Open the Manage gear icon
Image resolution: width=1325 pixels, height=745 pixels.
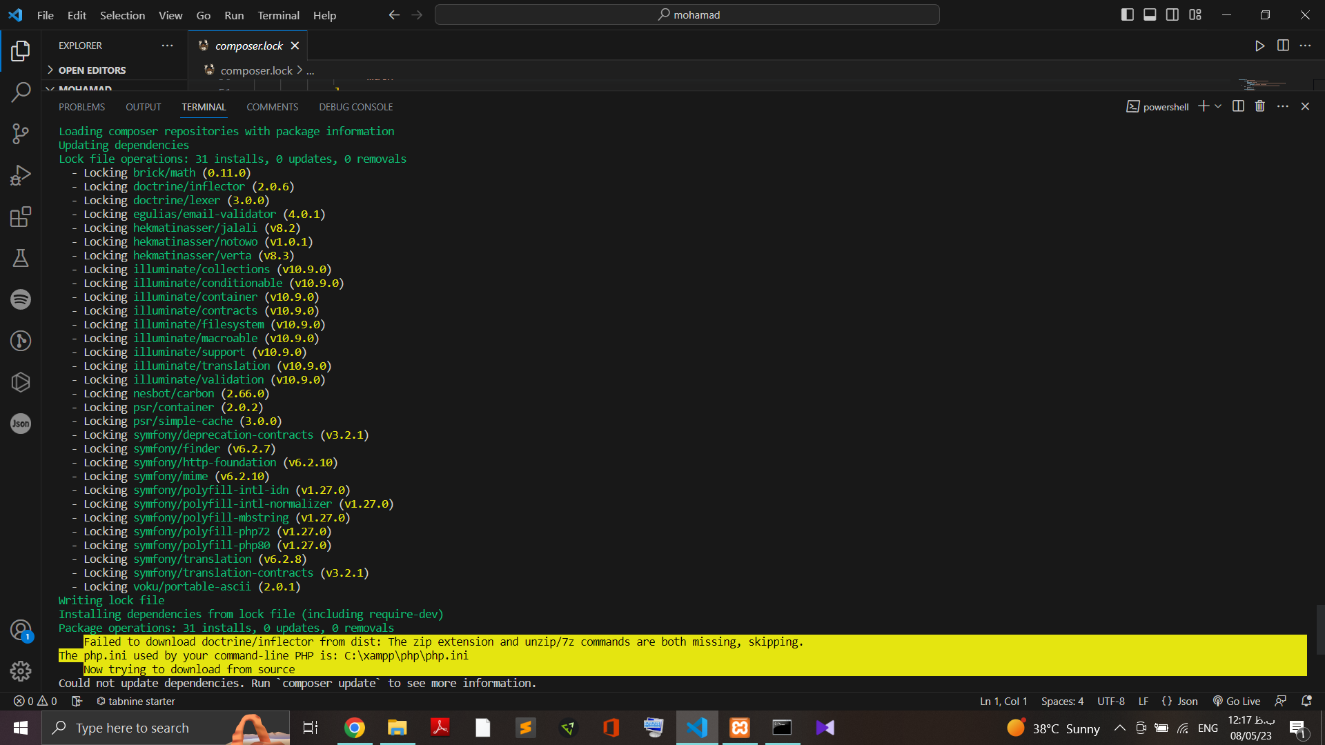click(21, 670)
